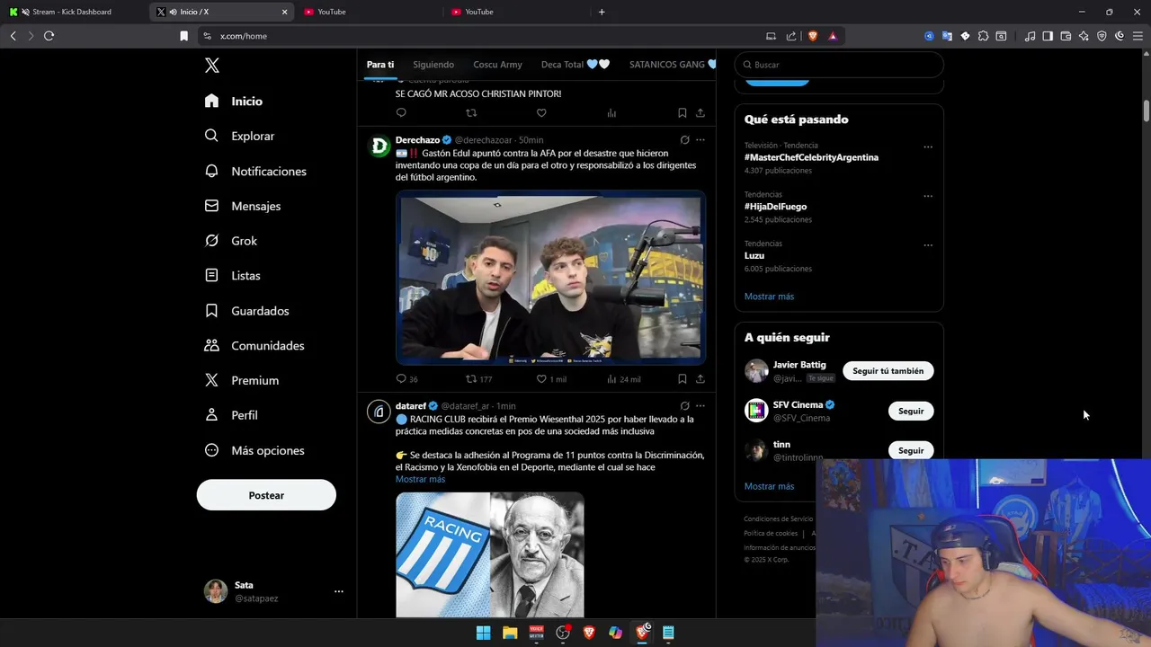The width and height of the screenshot is (1151, 647).
Task: Follow the tinn account
Action: [911, 450]
